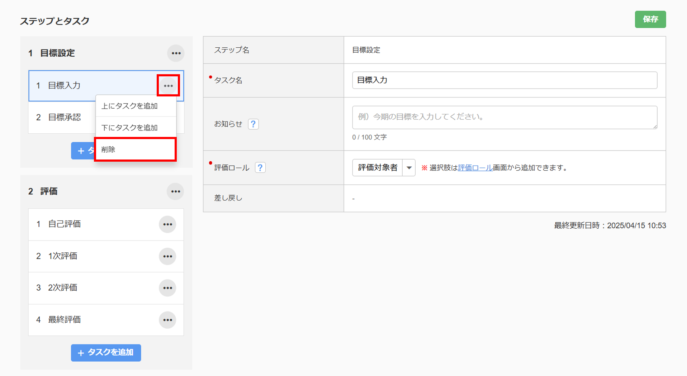687x376 pixels.
Task: Open the 2次評価 task three-dot menu
Action: (167, 288)
